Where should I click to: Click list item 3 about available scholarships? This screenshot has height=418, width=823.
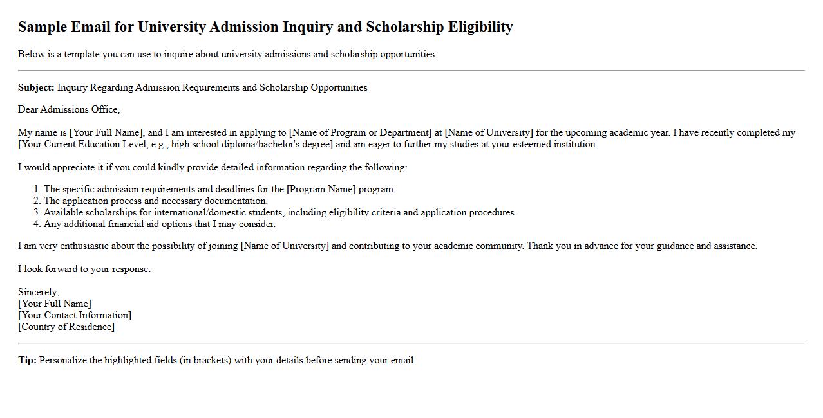pos(279,213)
